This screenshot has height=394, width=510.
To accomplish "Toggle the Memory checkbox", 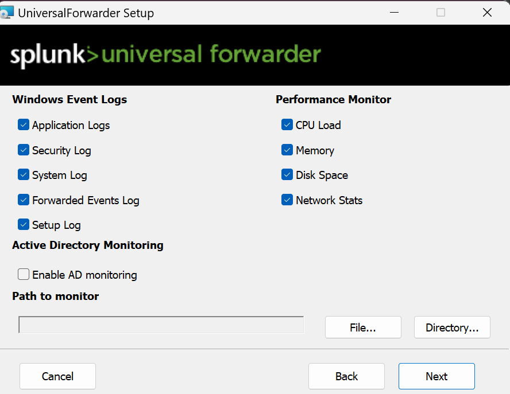I will tap(287, 150).
